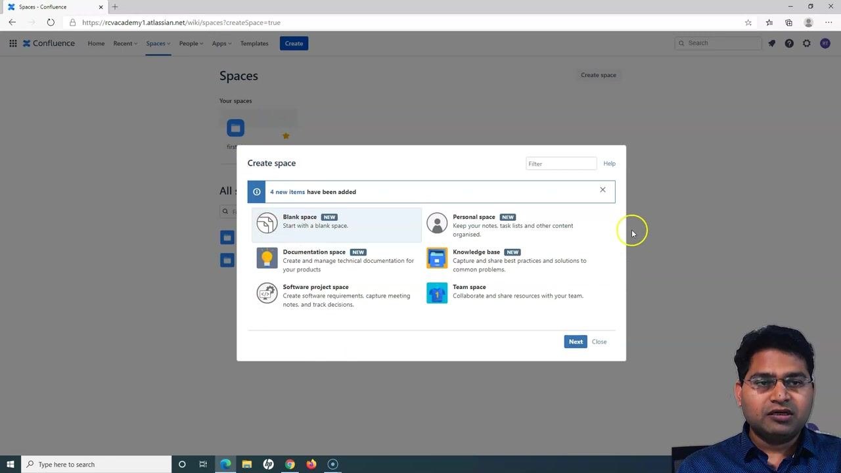Dismiss the new items info banner
This screenshot has width=841, height=473.
coord(602,190)
